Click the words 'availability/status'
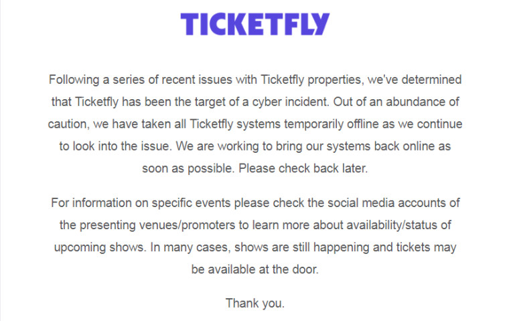509x321 pixels. click(392, 225)
